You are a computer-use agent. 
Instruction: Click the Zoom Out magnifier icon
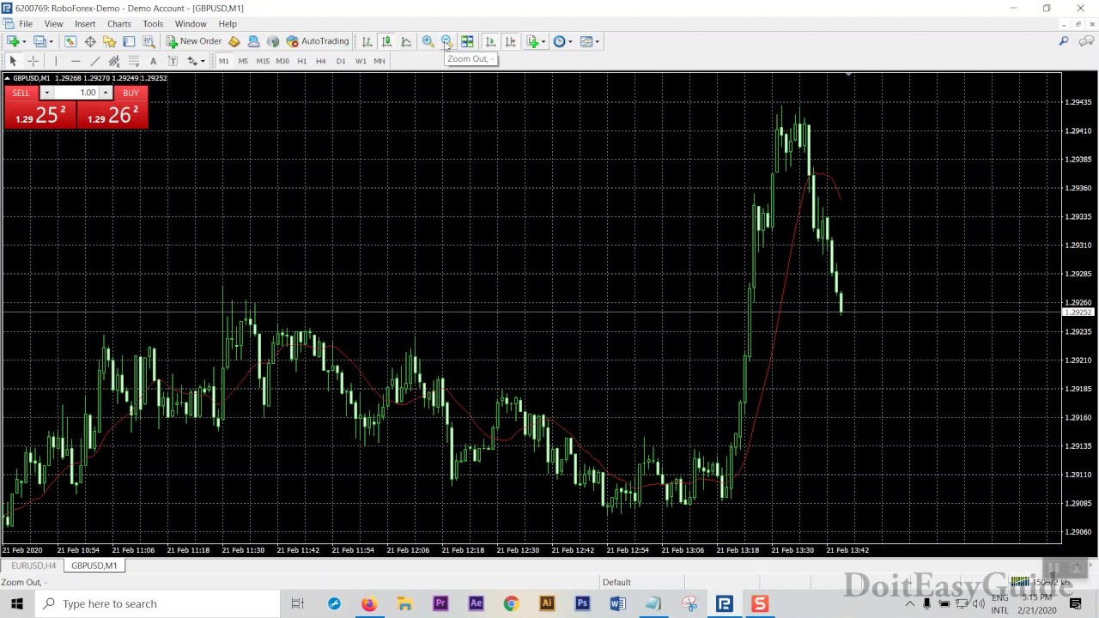click(446, 41)
